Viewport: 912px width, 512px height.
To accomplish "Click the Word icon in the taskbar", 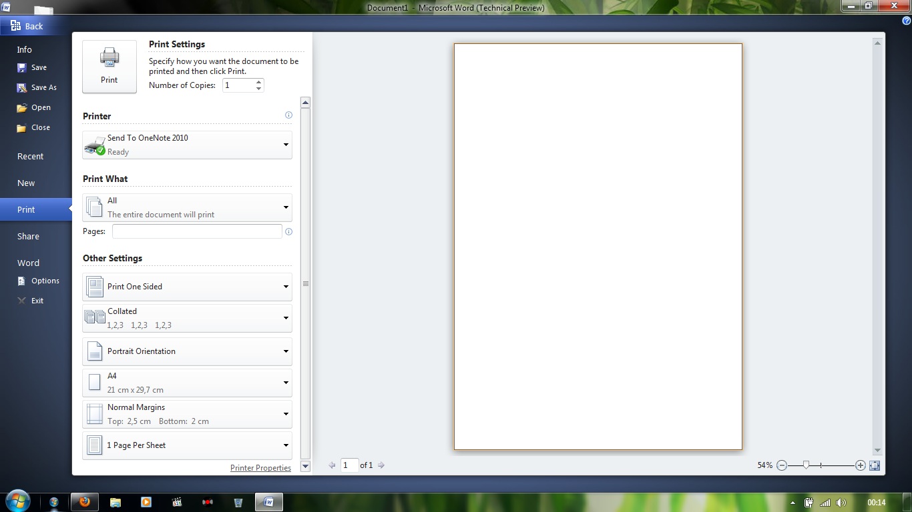I will (268, 502).
